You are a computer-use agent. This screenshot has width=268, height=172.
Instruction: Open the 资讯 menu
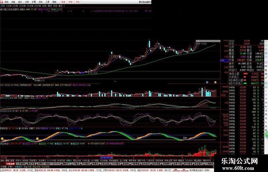point(41,2)
